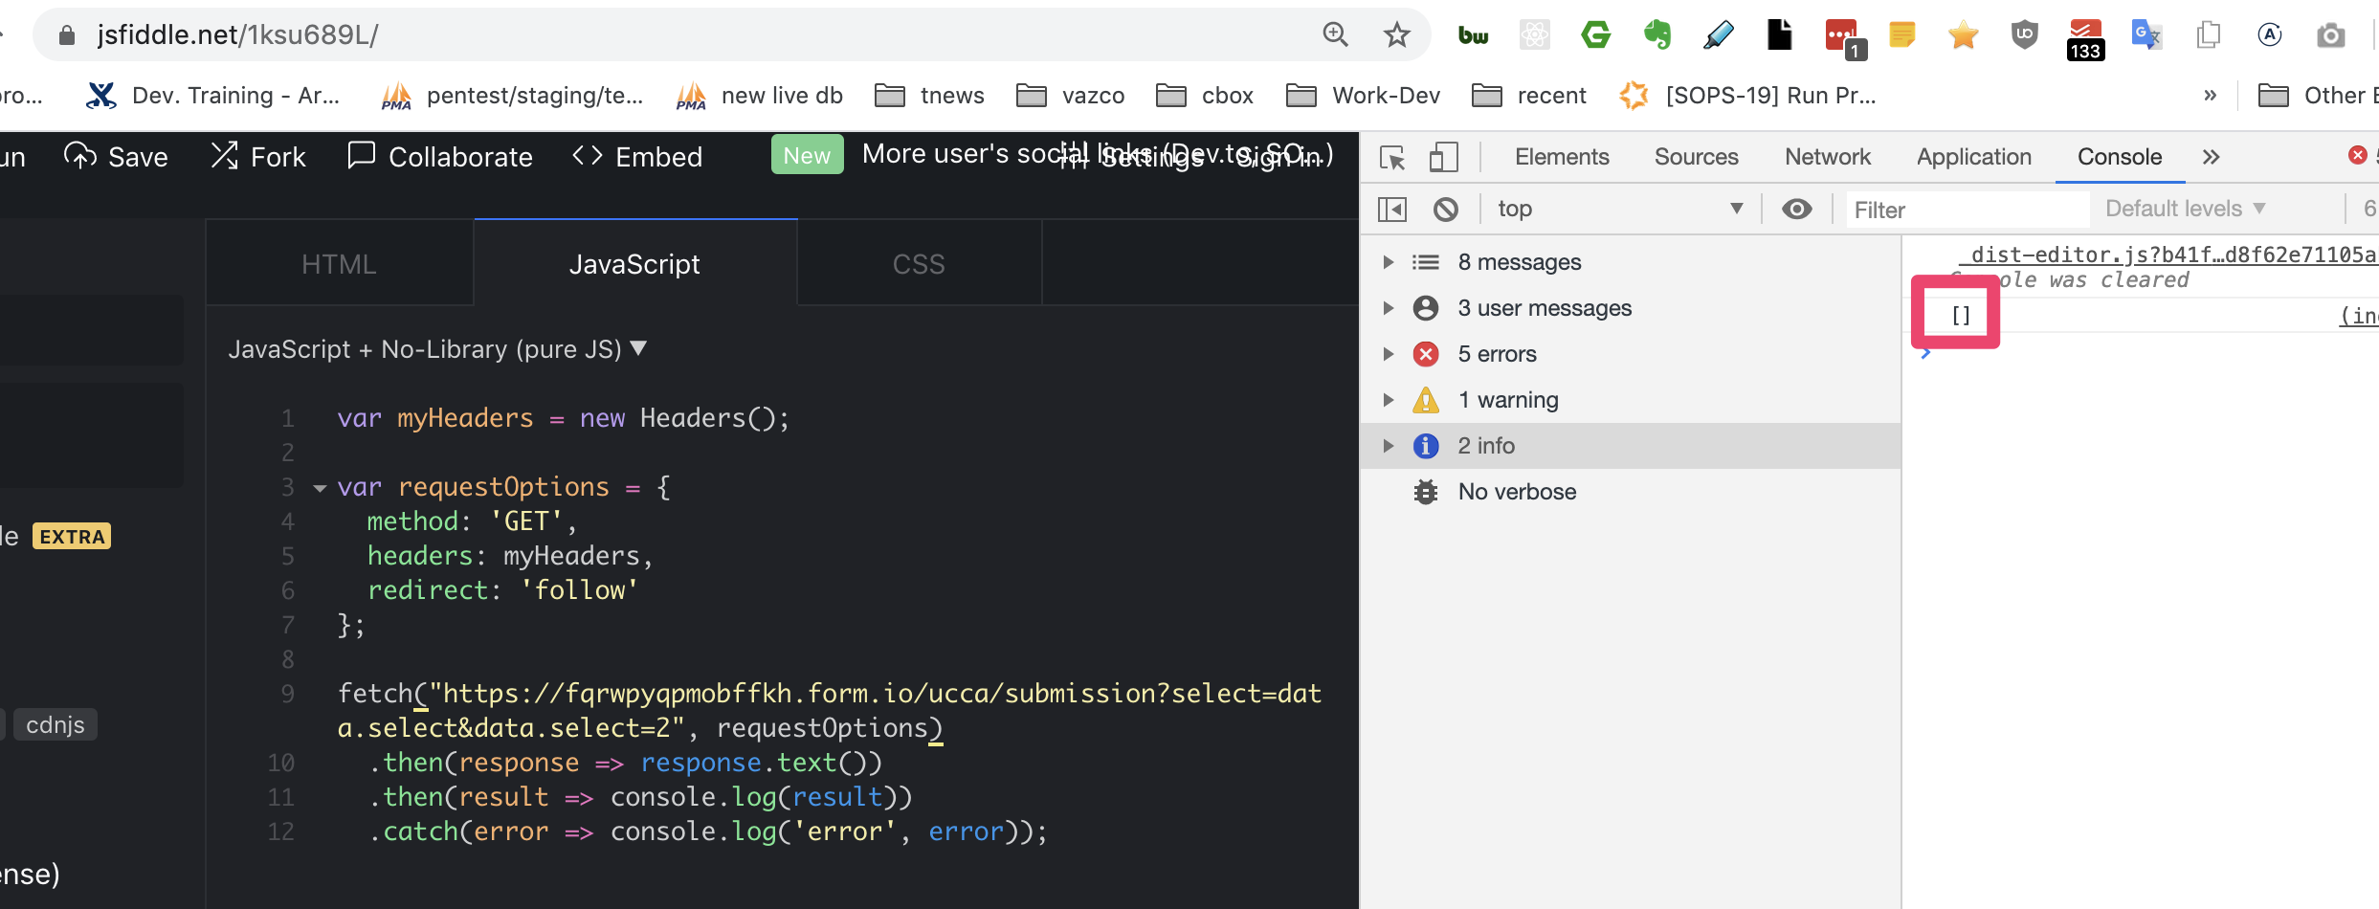Toggle the console sidebar panel
2379x909 pixels.
coord(1392,209)
